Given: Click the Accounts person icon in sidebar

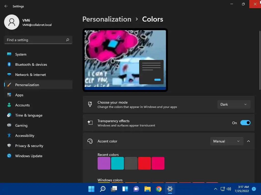Looking at the screenshot, I should [9, 105].
